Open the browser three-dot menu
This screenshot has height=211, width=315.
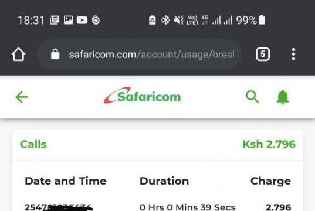pyautogui.click(x=293, y=54)
